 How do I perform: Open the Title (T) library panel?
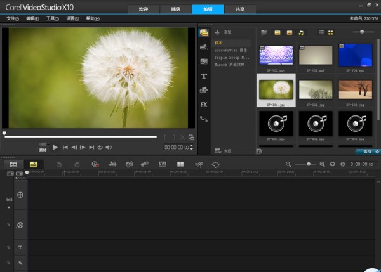coord(204,76)
